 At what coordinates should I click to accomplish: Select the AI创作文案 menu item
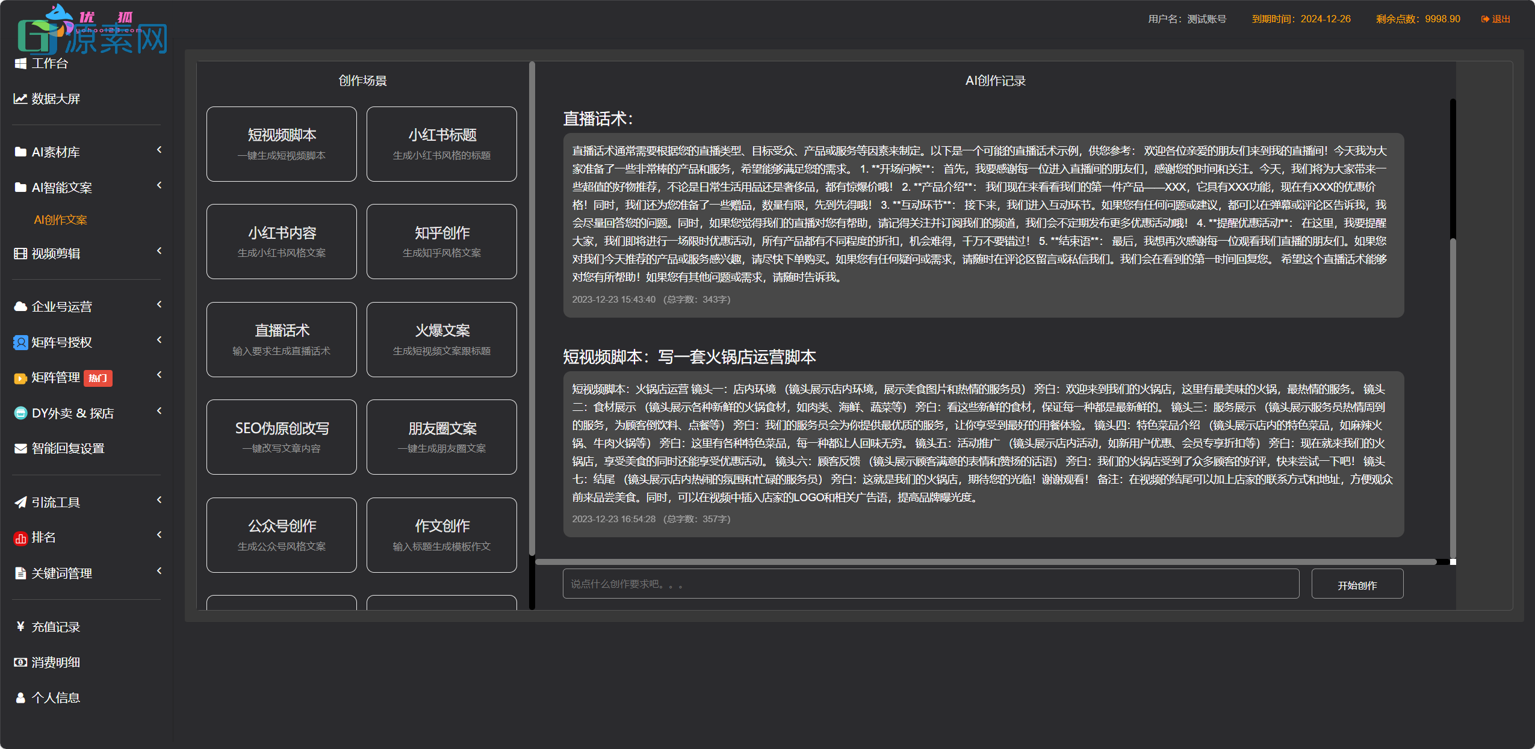click(60, 220)
